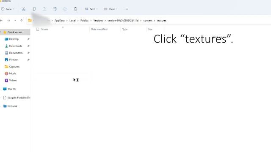Expand chevron after content breadcrumb
Viewport: 271px width, 152px height.
(x=155, y=21)
